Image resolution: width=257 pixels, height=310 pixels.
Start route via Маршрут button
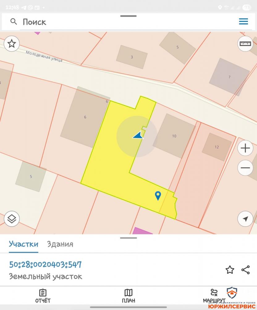[x=214, y=296]
